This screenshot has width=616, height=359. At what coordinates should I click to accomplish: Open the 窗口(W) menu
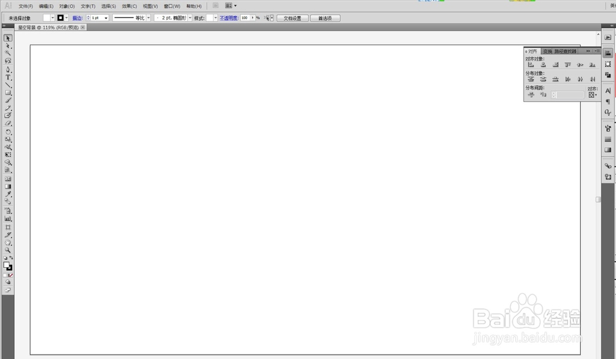pyautogui.click(x=172, y=6)
